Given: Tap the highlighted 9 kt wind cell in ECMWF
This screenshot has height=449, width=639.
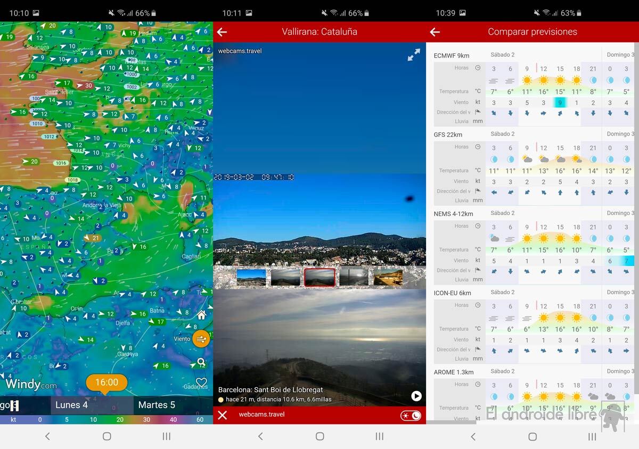Looking at the screenshot, I should (560, 103).
